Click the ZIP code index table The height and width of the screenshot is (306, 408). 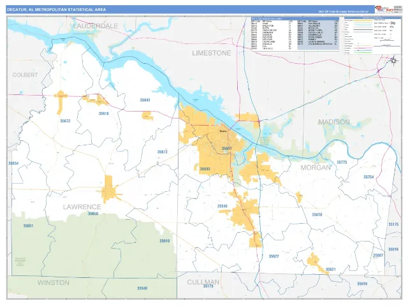[295, 34]
